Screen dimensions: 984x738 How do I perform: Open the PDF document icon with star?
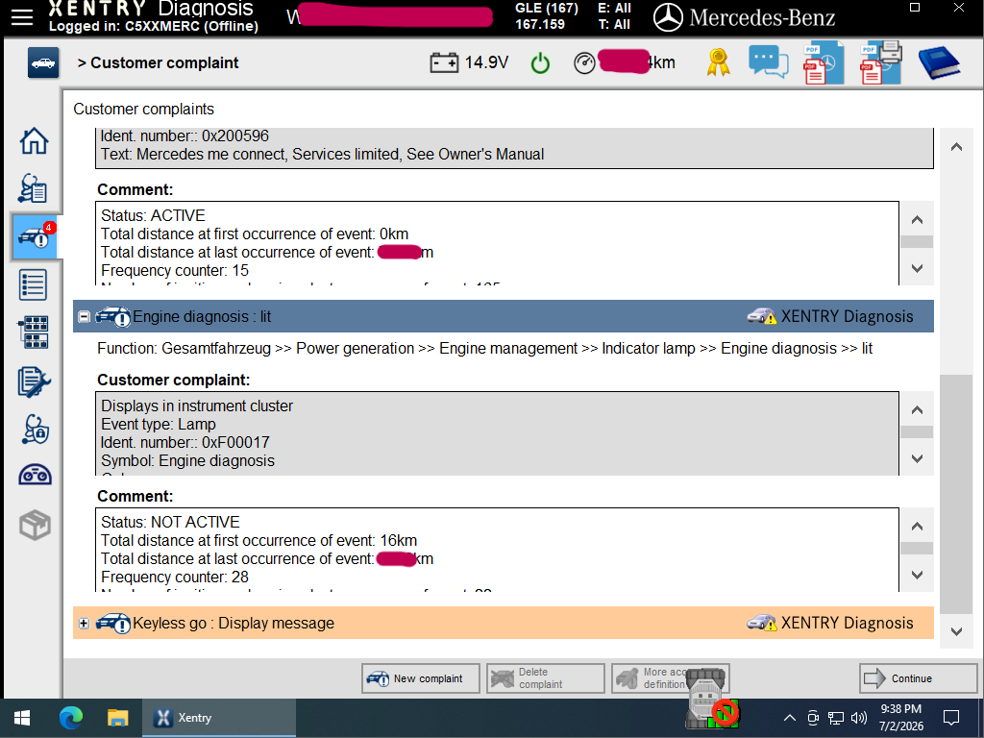824,62
